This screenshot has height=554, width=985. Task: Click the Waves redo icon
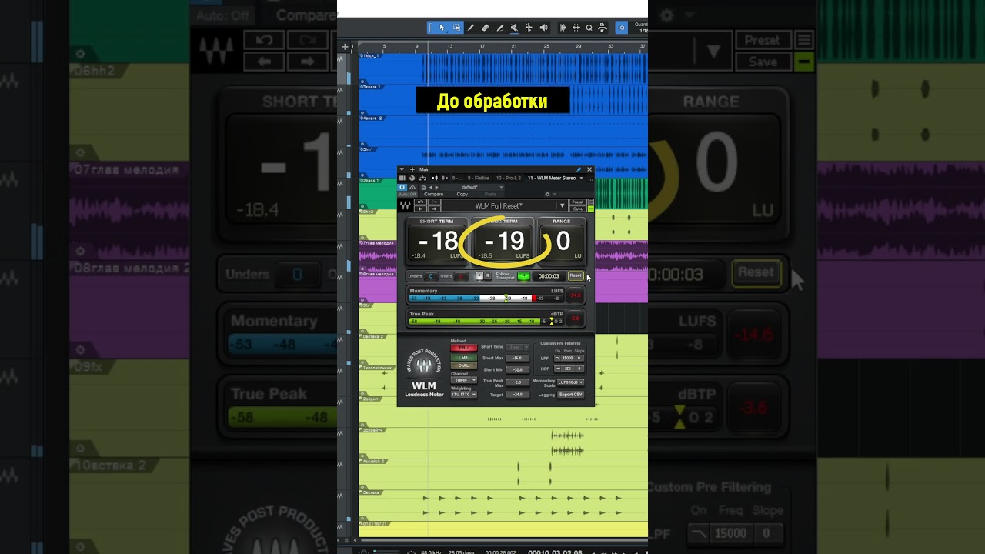pos(434,202)
